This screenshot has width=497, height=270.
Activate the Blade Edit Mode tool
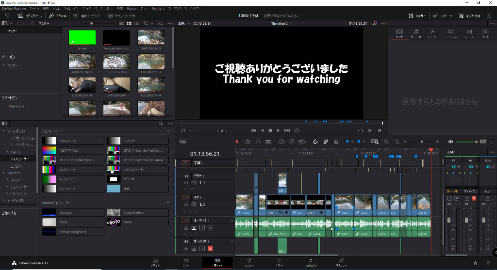(268, 142)
